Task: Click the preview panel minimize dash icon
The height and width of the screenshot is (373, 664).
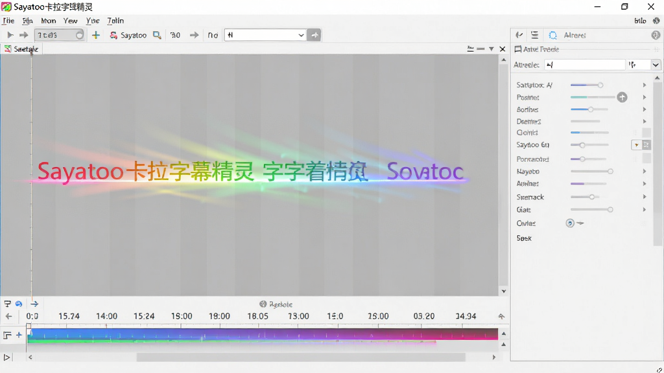Action: 480,49
